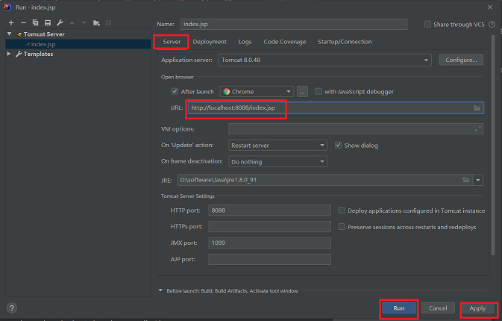Open the Application server dropdown
Screen dimensions: 502x321
[x=426, y=60]
